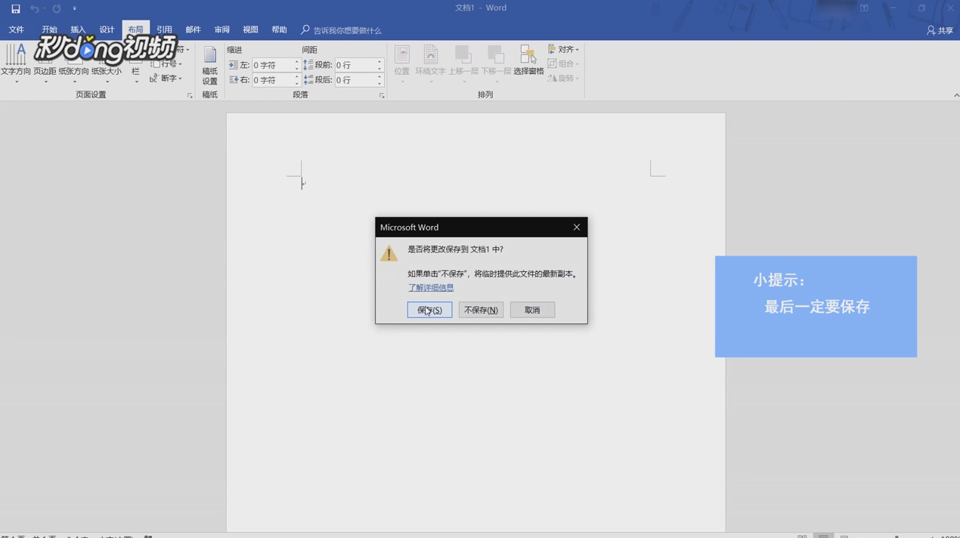Click the right indent icon beside 右
The height and width of the screenshot is (538, 960).
click(234, 79)
